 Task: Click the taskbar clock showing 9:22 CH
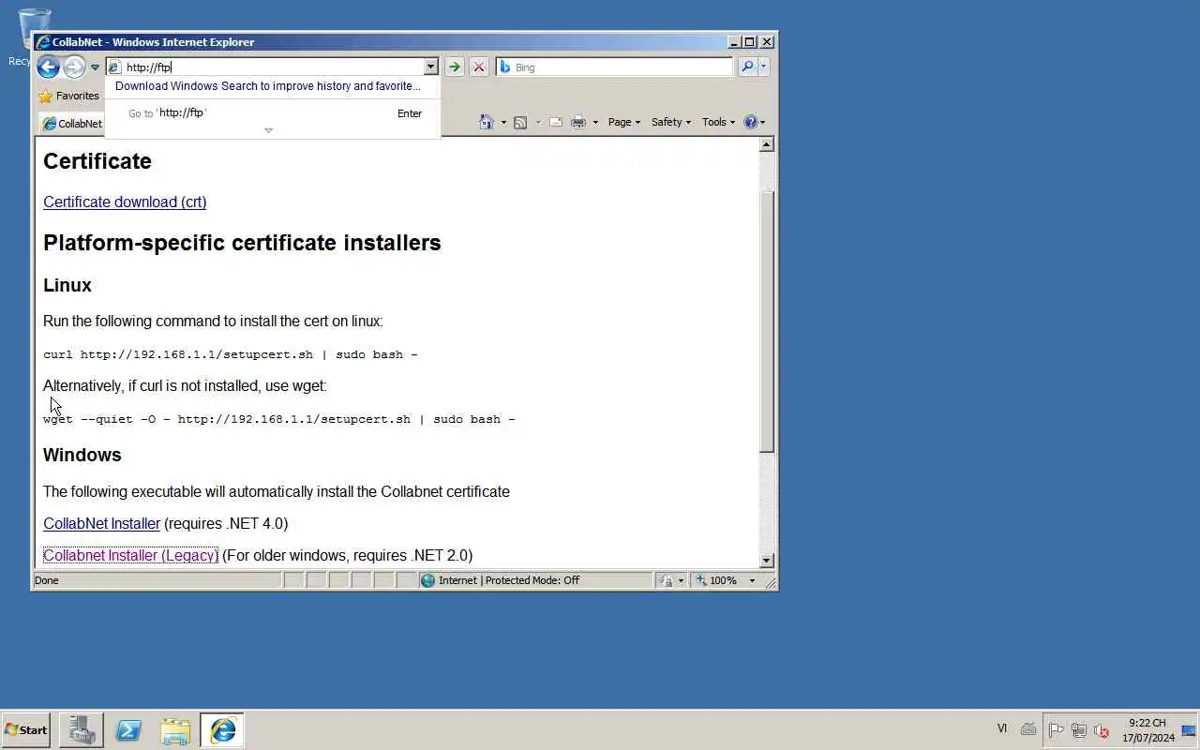point(1148,730)
